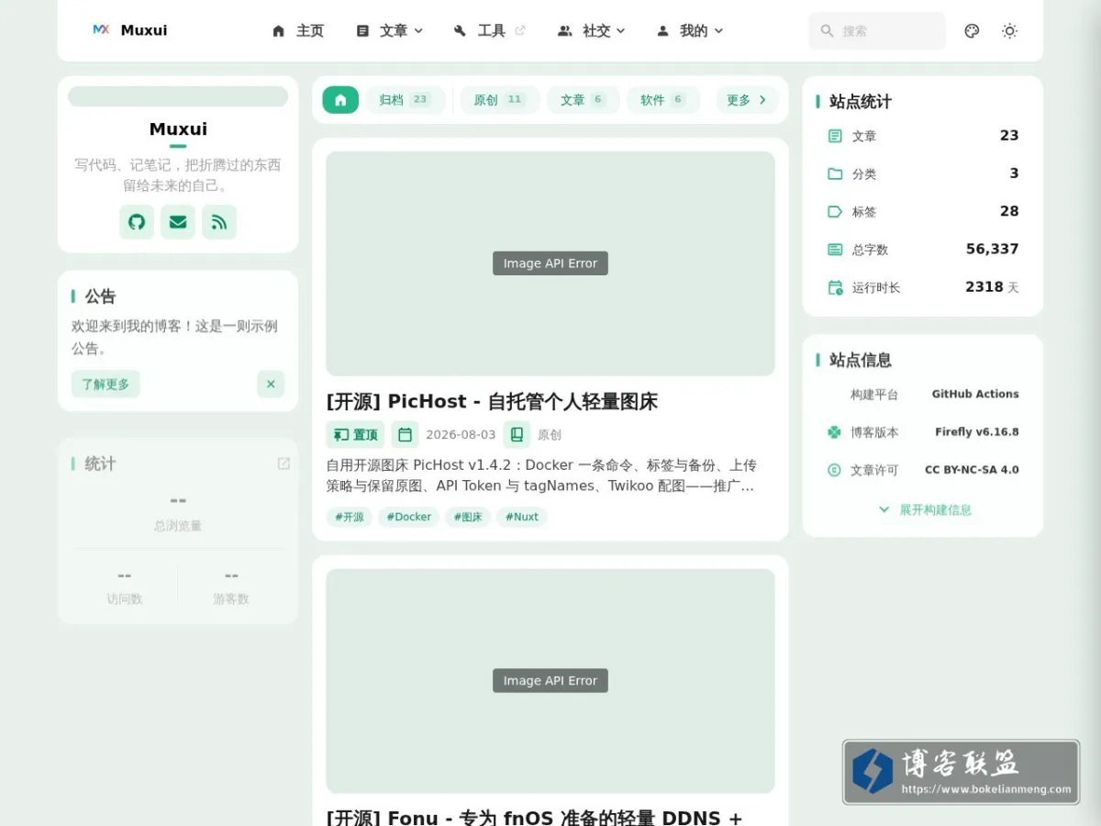Screen dimensions: 1101x826
Task: Click the #图床 tag
Action: pos(468,517)
